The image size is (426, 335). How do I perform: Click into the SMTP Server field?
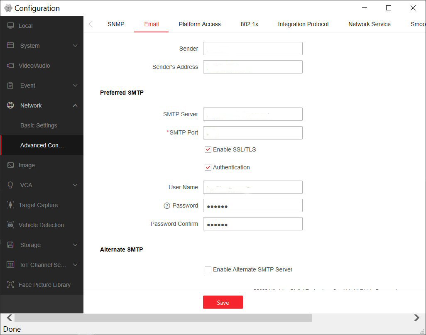click(252, 114)
